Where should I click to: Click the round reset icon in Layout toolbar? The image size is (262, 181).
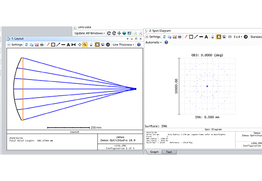coord(108,45)
